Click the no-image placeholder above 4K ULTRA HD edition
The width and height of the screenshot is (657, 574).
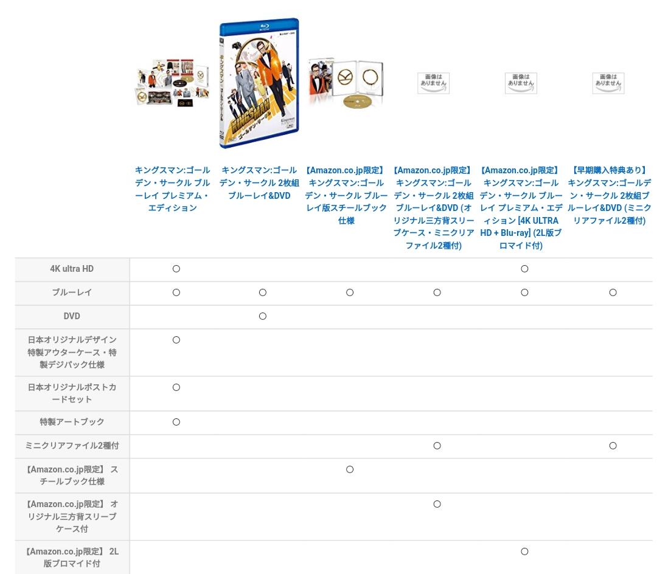click(x=521, y=83)
